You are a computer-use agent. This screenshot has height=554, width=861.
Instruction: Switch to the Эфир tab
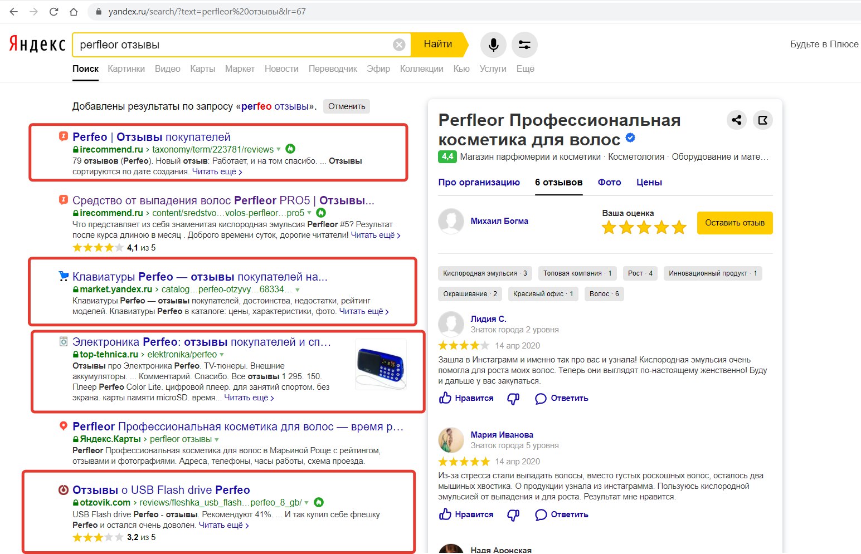(378, 68)
